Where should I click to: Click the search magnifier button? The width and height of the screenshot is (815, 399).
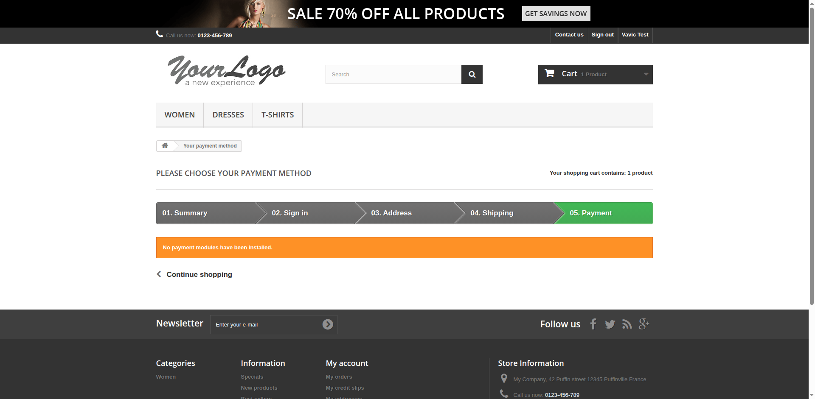(x=472, y=75)
